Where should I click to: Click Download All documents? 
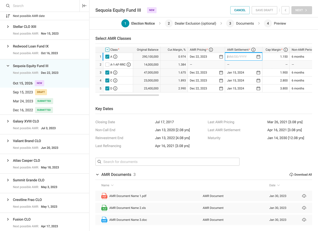point(301,175)
